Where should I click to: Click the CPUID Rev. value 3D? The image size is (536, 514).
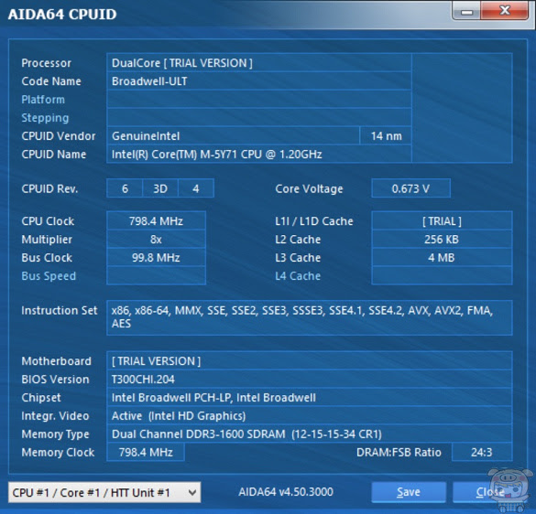[160, 188]
